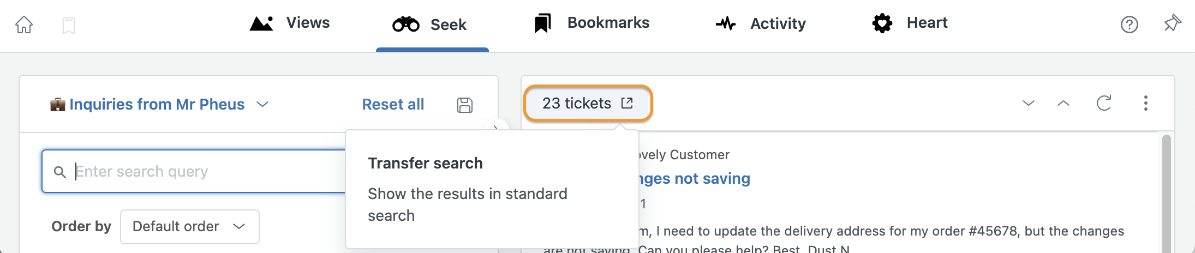Click the 23 tickets transfer button
The width and height of the screenshot is (1195, 253).
(588, 103)
